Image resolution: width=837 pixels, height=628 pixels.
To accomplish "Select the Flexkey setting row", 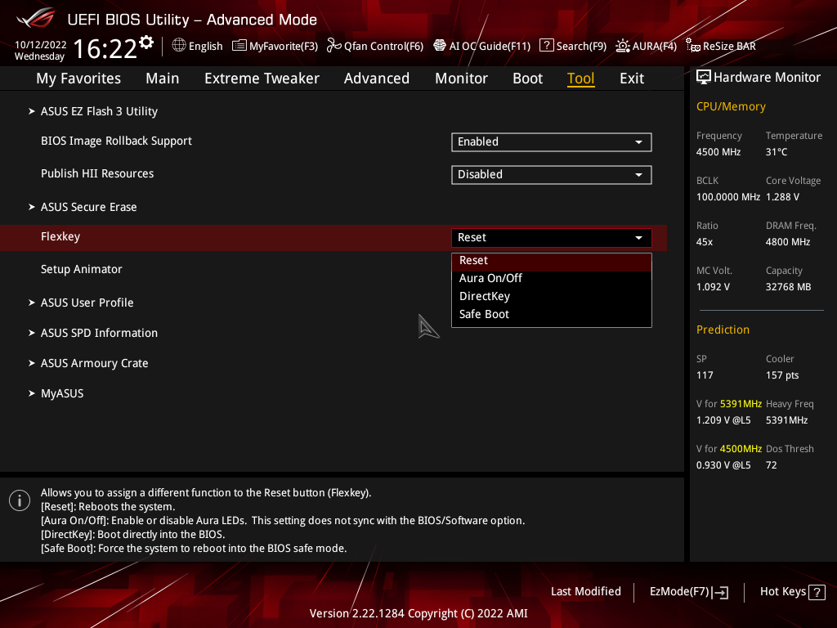I will click(333, 238).
